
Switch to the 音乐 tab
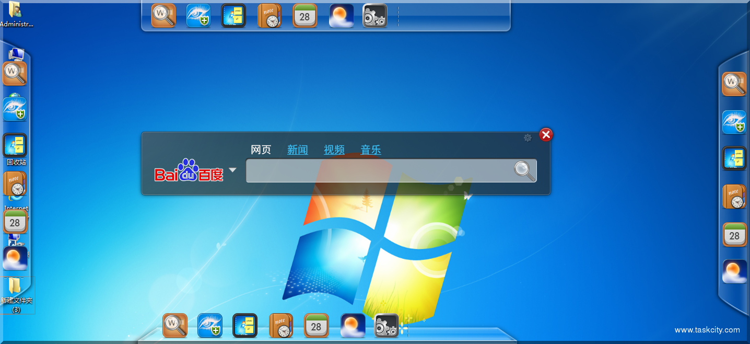coord(371,150)
